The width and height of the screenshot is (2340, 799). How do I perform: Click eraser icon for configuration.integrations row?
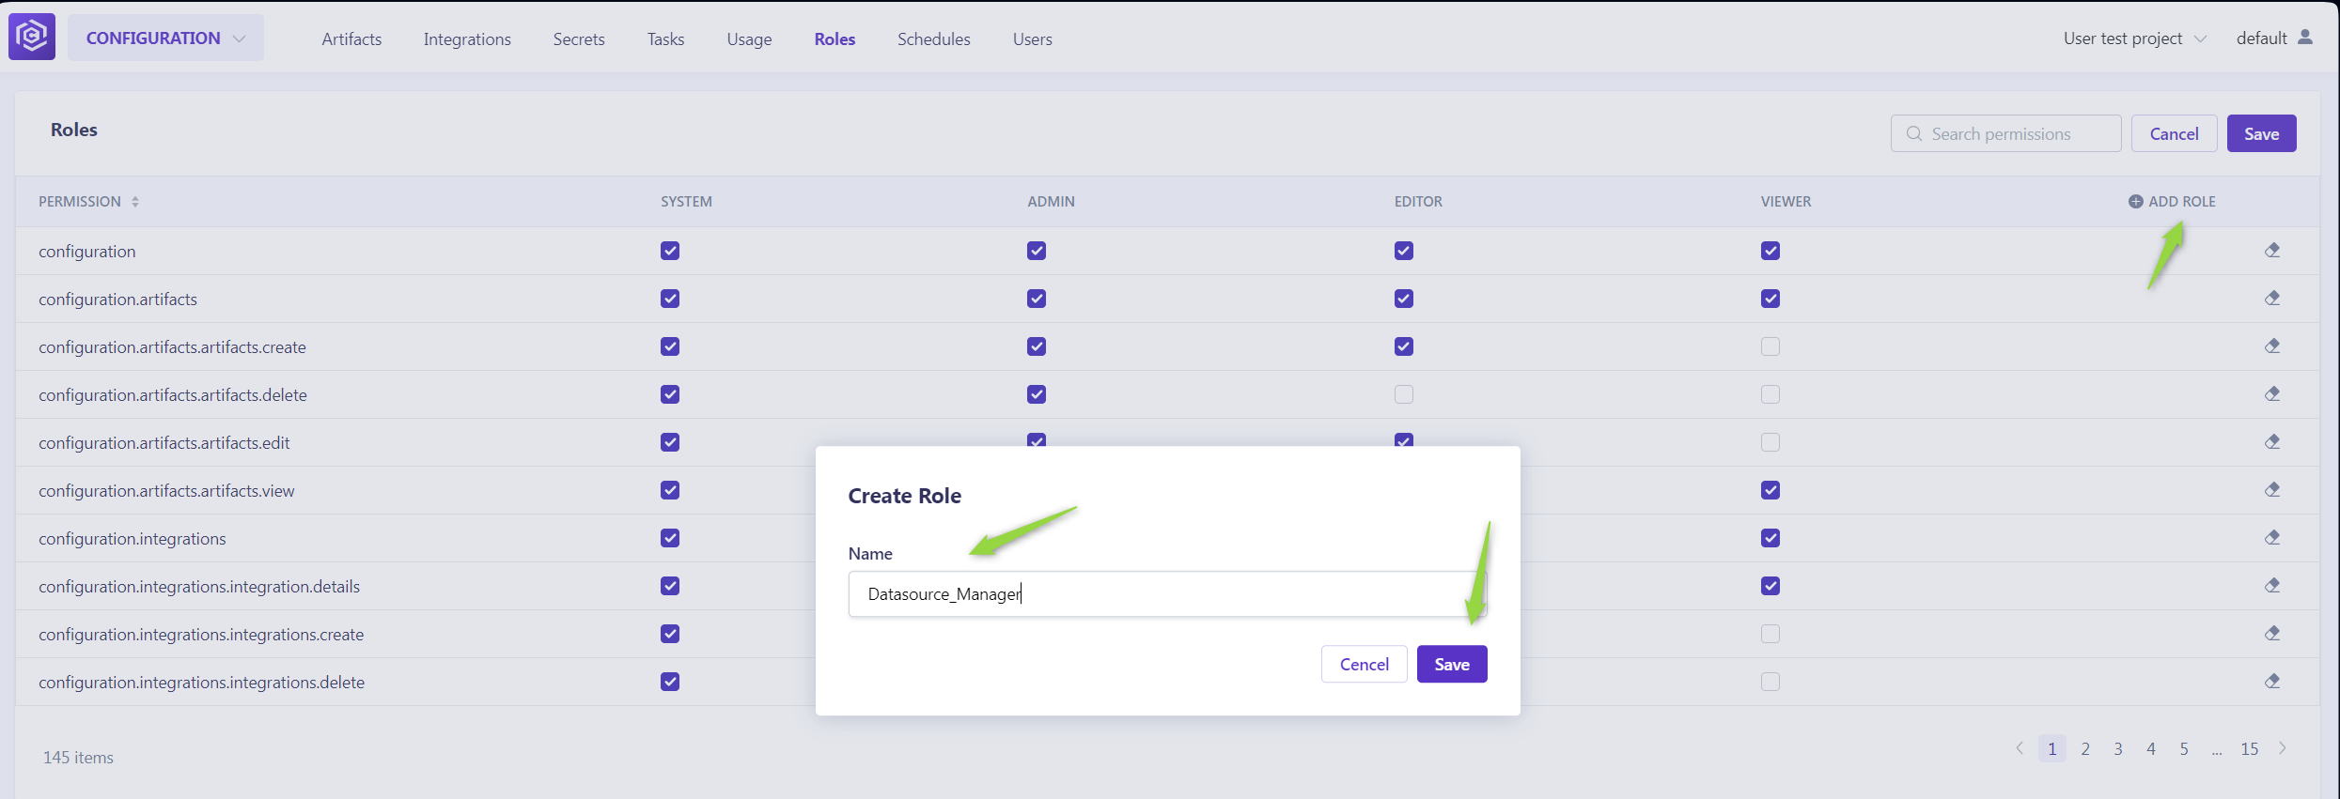tap(2271, 538)
